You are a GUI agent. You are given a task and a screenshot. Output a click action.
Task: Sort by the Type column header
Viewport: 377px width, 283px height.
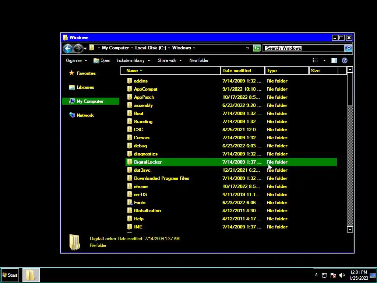pyautogui.click(x=287, y=71)
